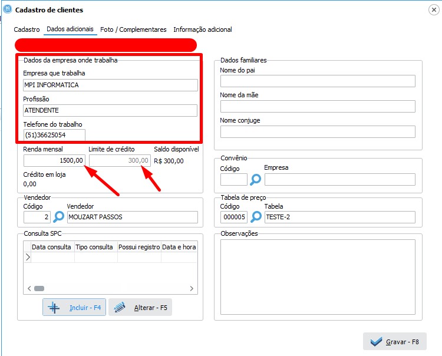Open the Foto / Complementares tab

pos(133,29)
